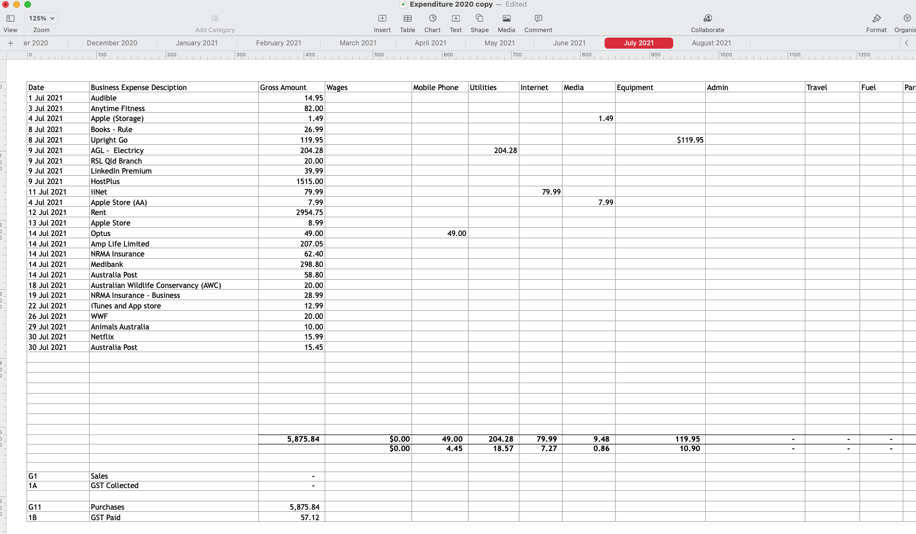The width and height of the screenshot is (916, 534).
Task: Select the Medibank description cell
Action: (174, 264)
